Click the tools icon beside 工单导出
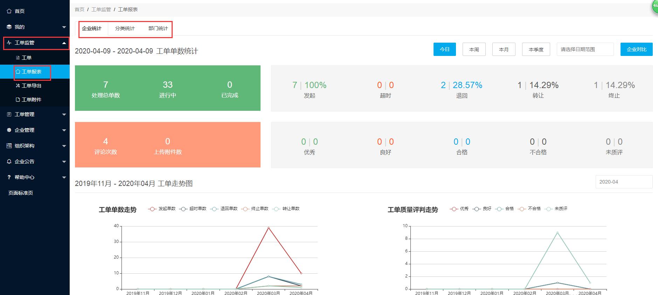The height and width of the screenshot is (295, 658). [x=18, y=86]
